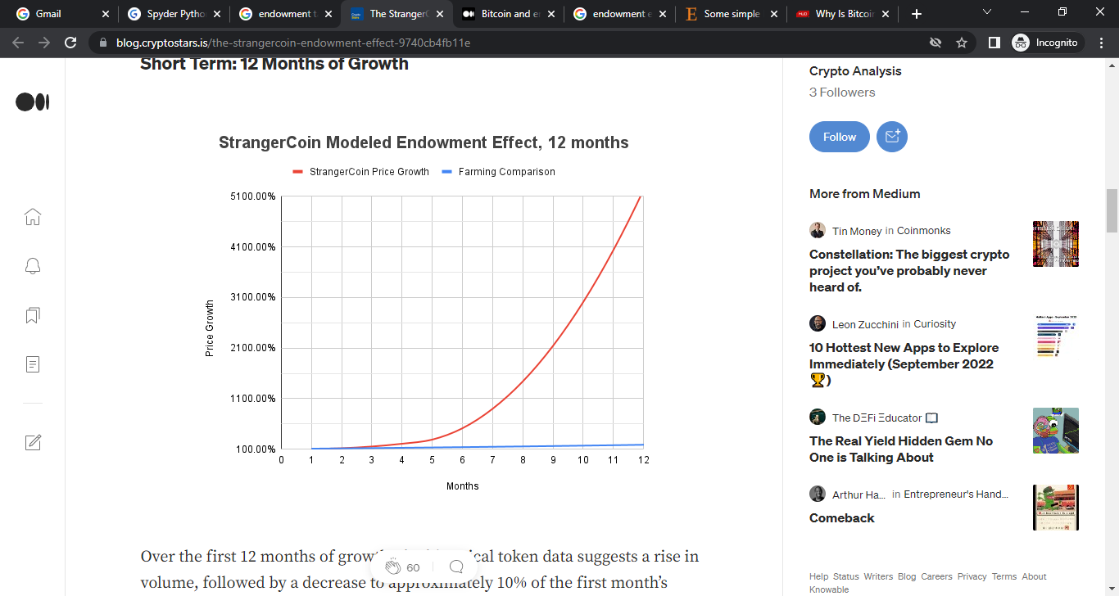This screenshot has height=596, width=1119.
Task: Switch to the first endowment Google search tab
Action: (x=284, y=14)
